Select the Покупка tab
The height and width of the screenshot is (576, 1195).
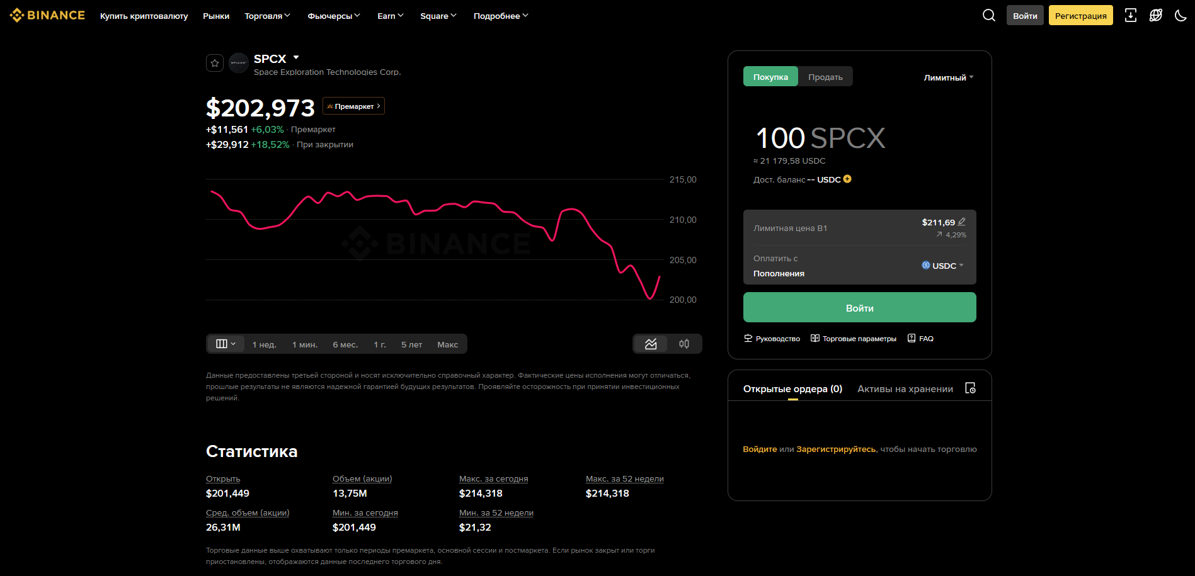(x=770, y=77)
